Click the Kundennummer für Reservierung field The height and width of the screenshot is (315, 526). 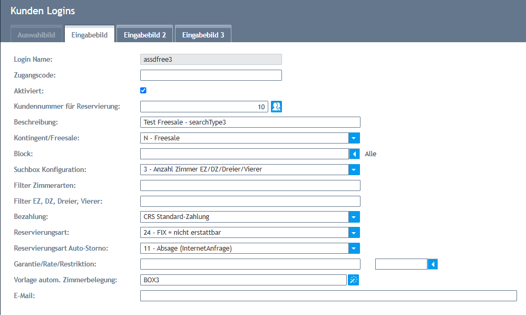click(x=204, y=107)
